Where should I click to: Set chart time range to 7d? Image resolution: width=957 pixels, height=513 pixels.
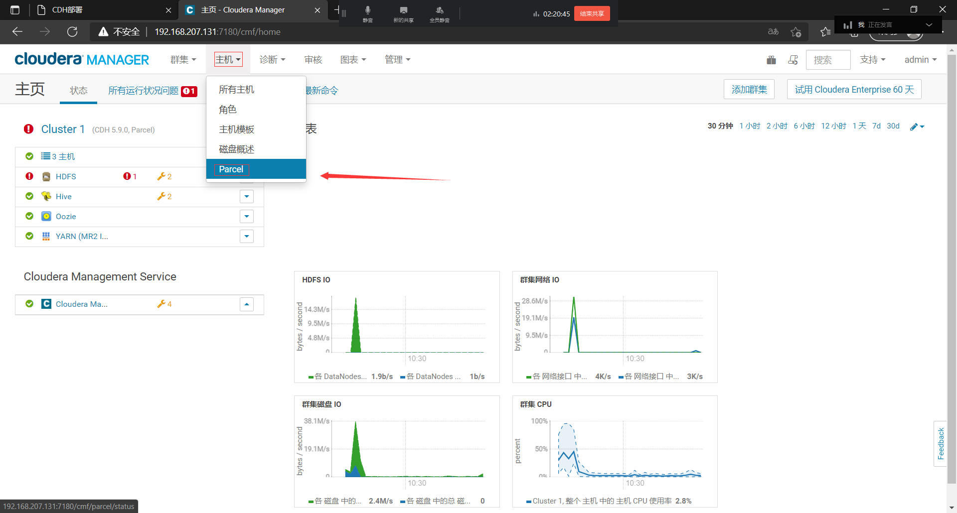tap(876, 126)
